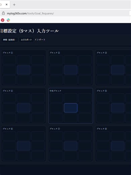Select highlighted center cell of ブロック②
The image size is (131, 175).
[x=71, y=70]
